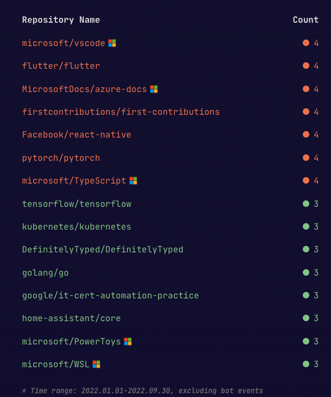
Task: Click orange count dot for flutter/flutter
Action: [306, 66]
